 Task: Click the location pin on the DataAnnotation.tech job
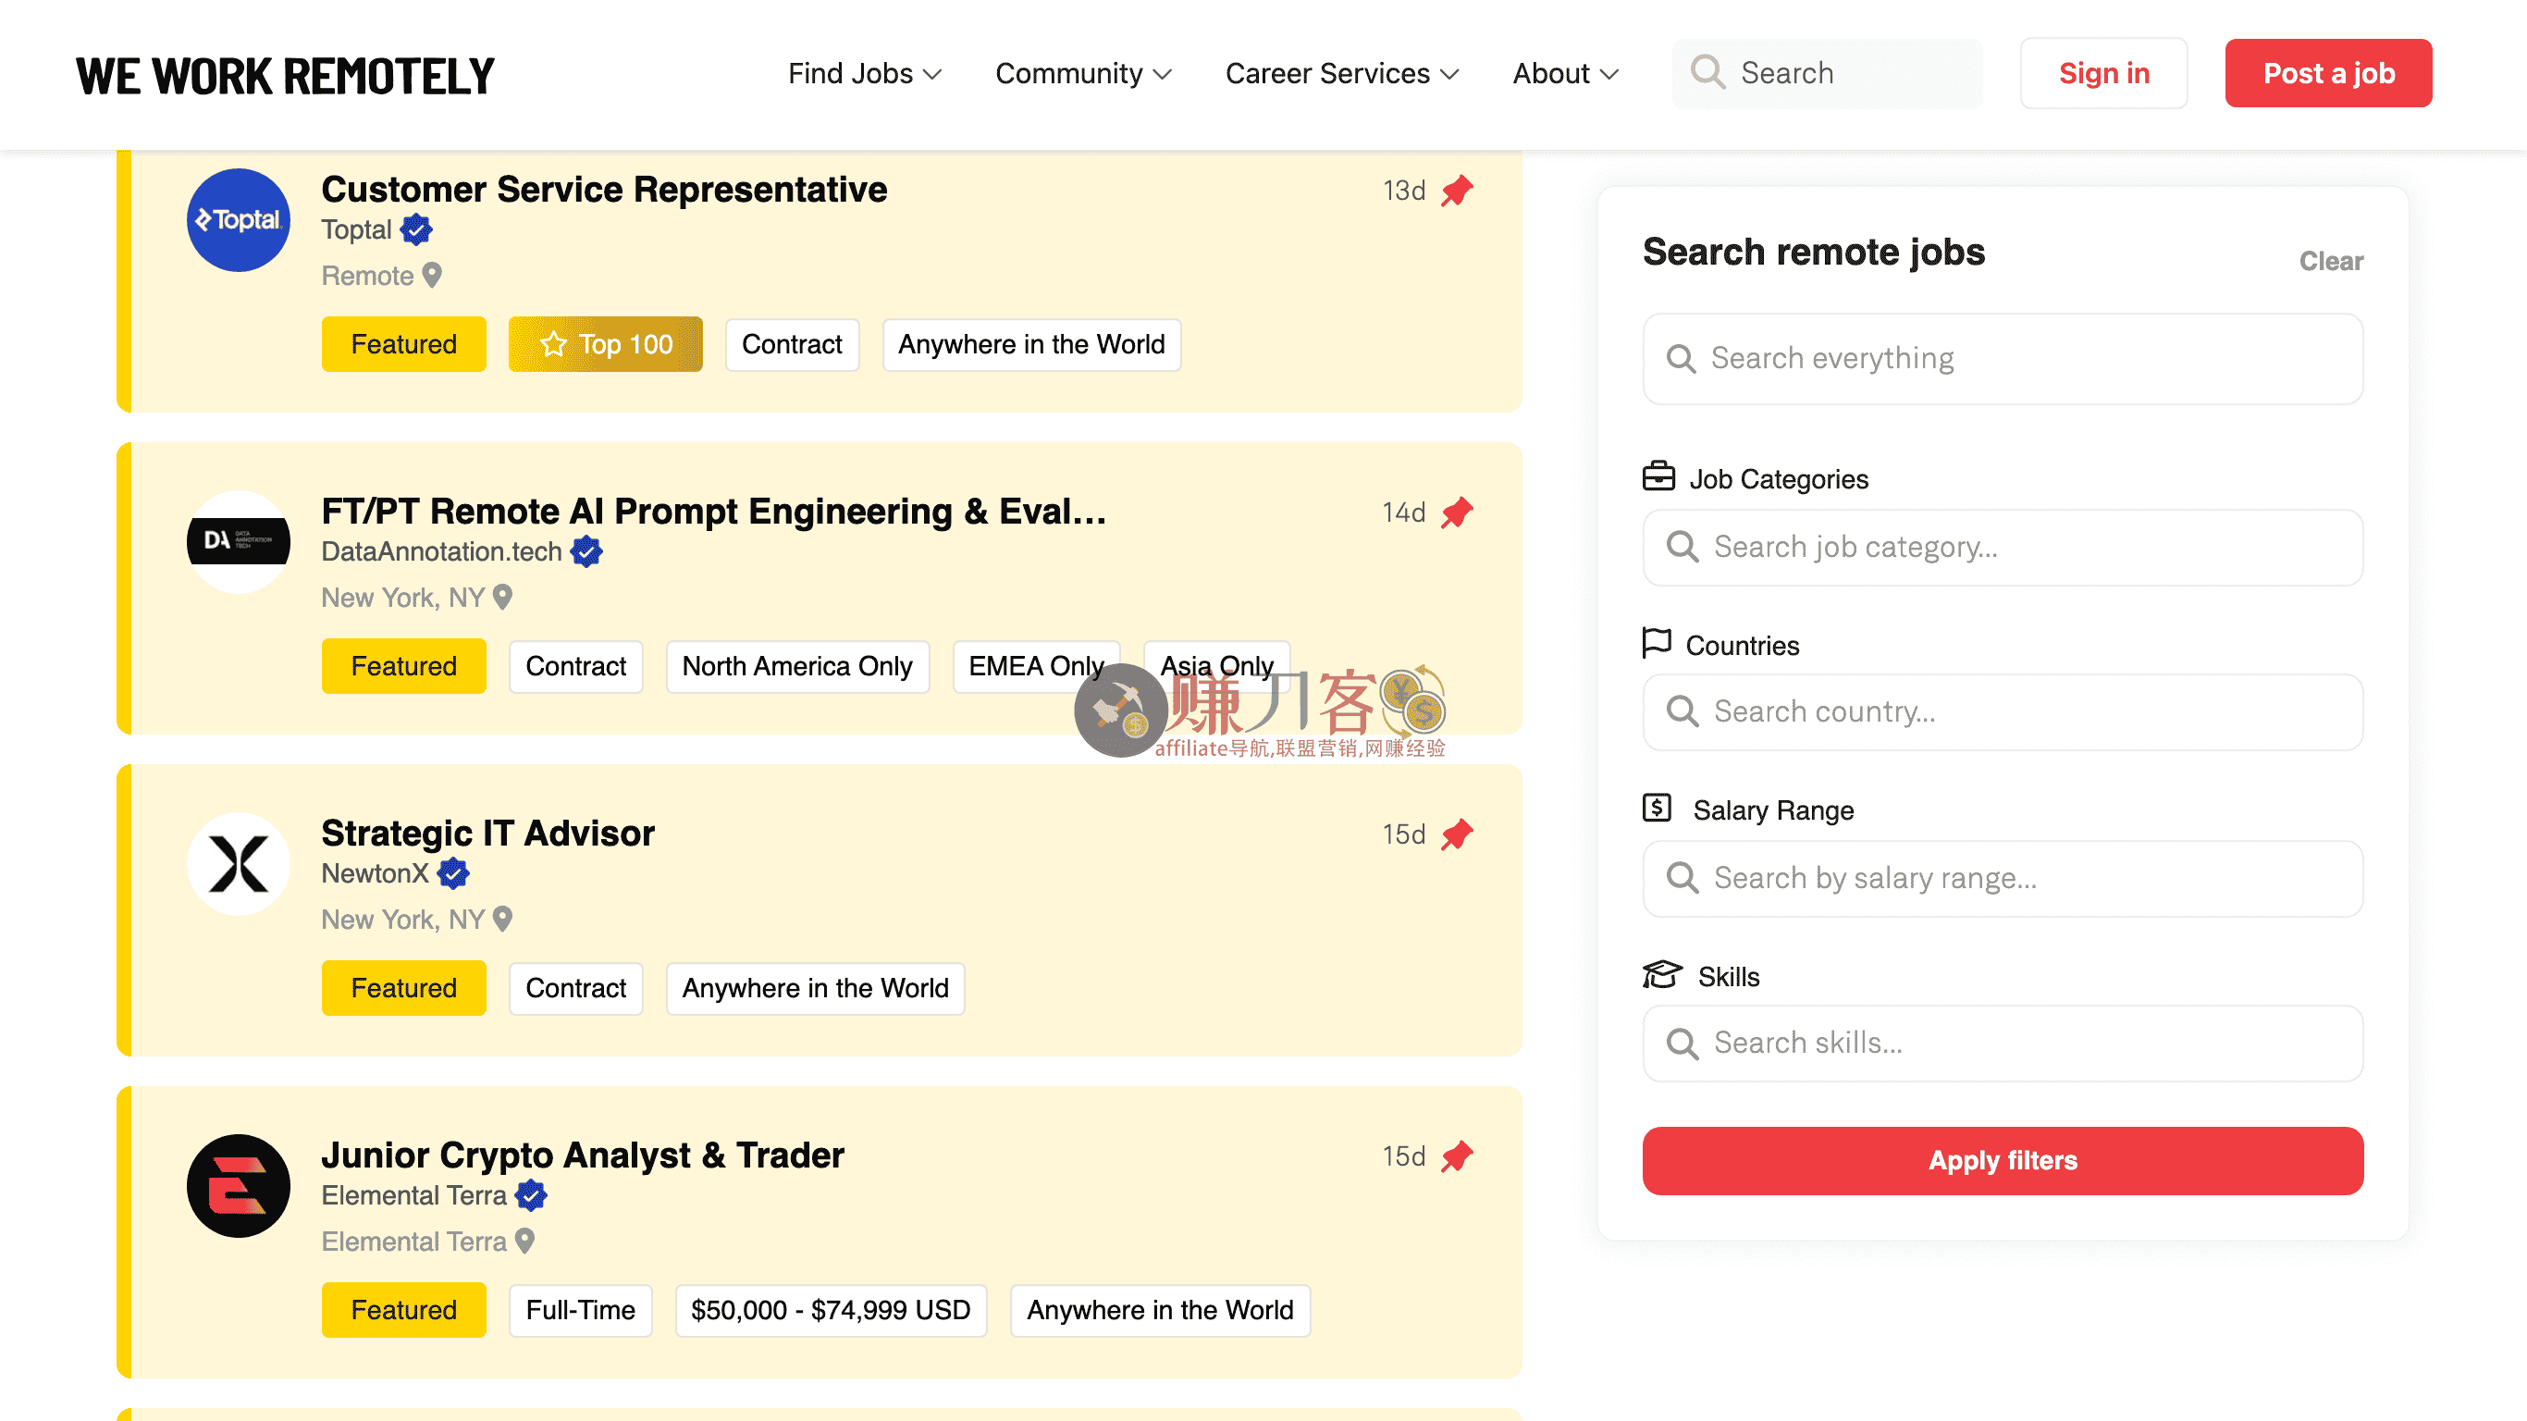[502, 597]
